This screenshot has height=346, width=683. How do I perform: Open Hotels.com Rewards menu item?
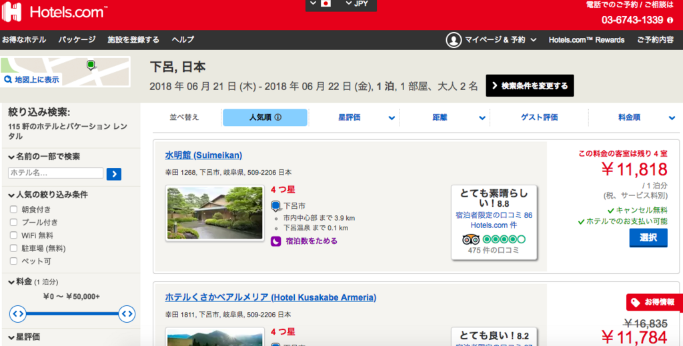point(586,40)
